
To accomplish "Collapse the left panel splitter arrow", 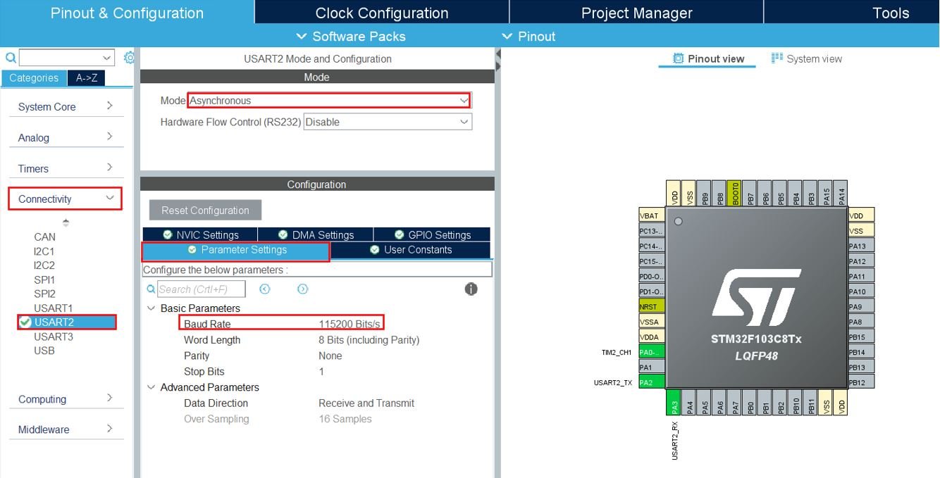I will tap(497, 54).
